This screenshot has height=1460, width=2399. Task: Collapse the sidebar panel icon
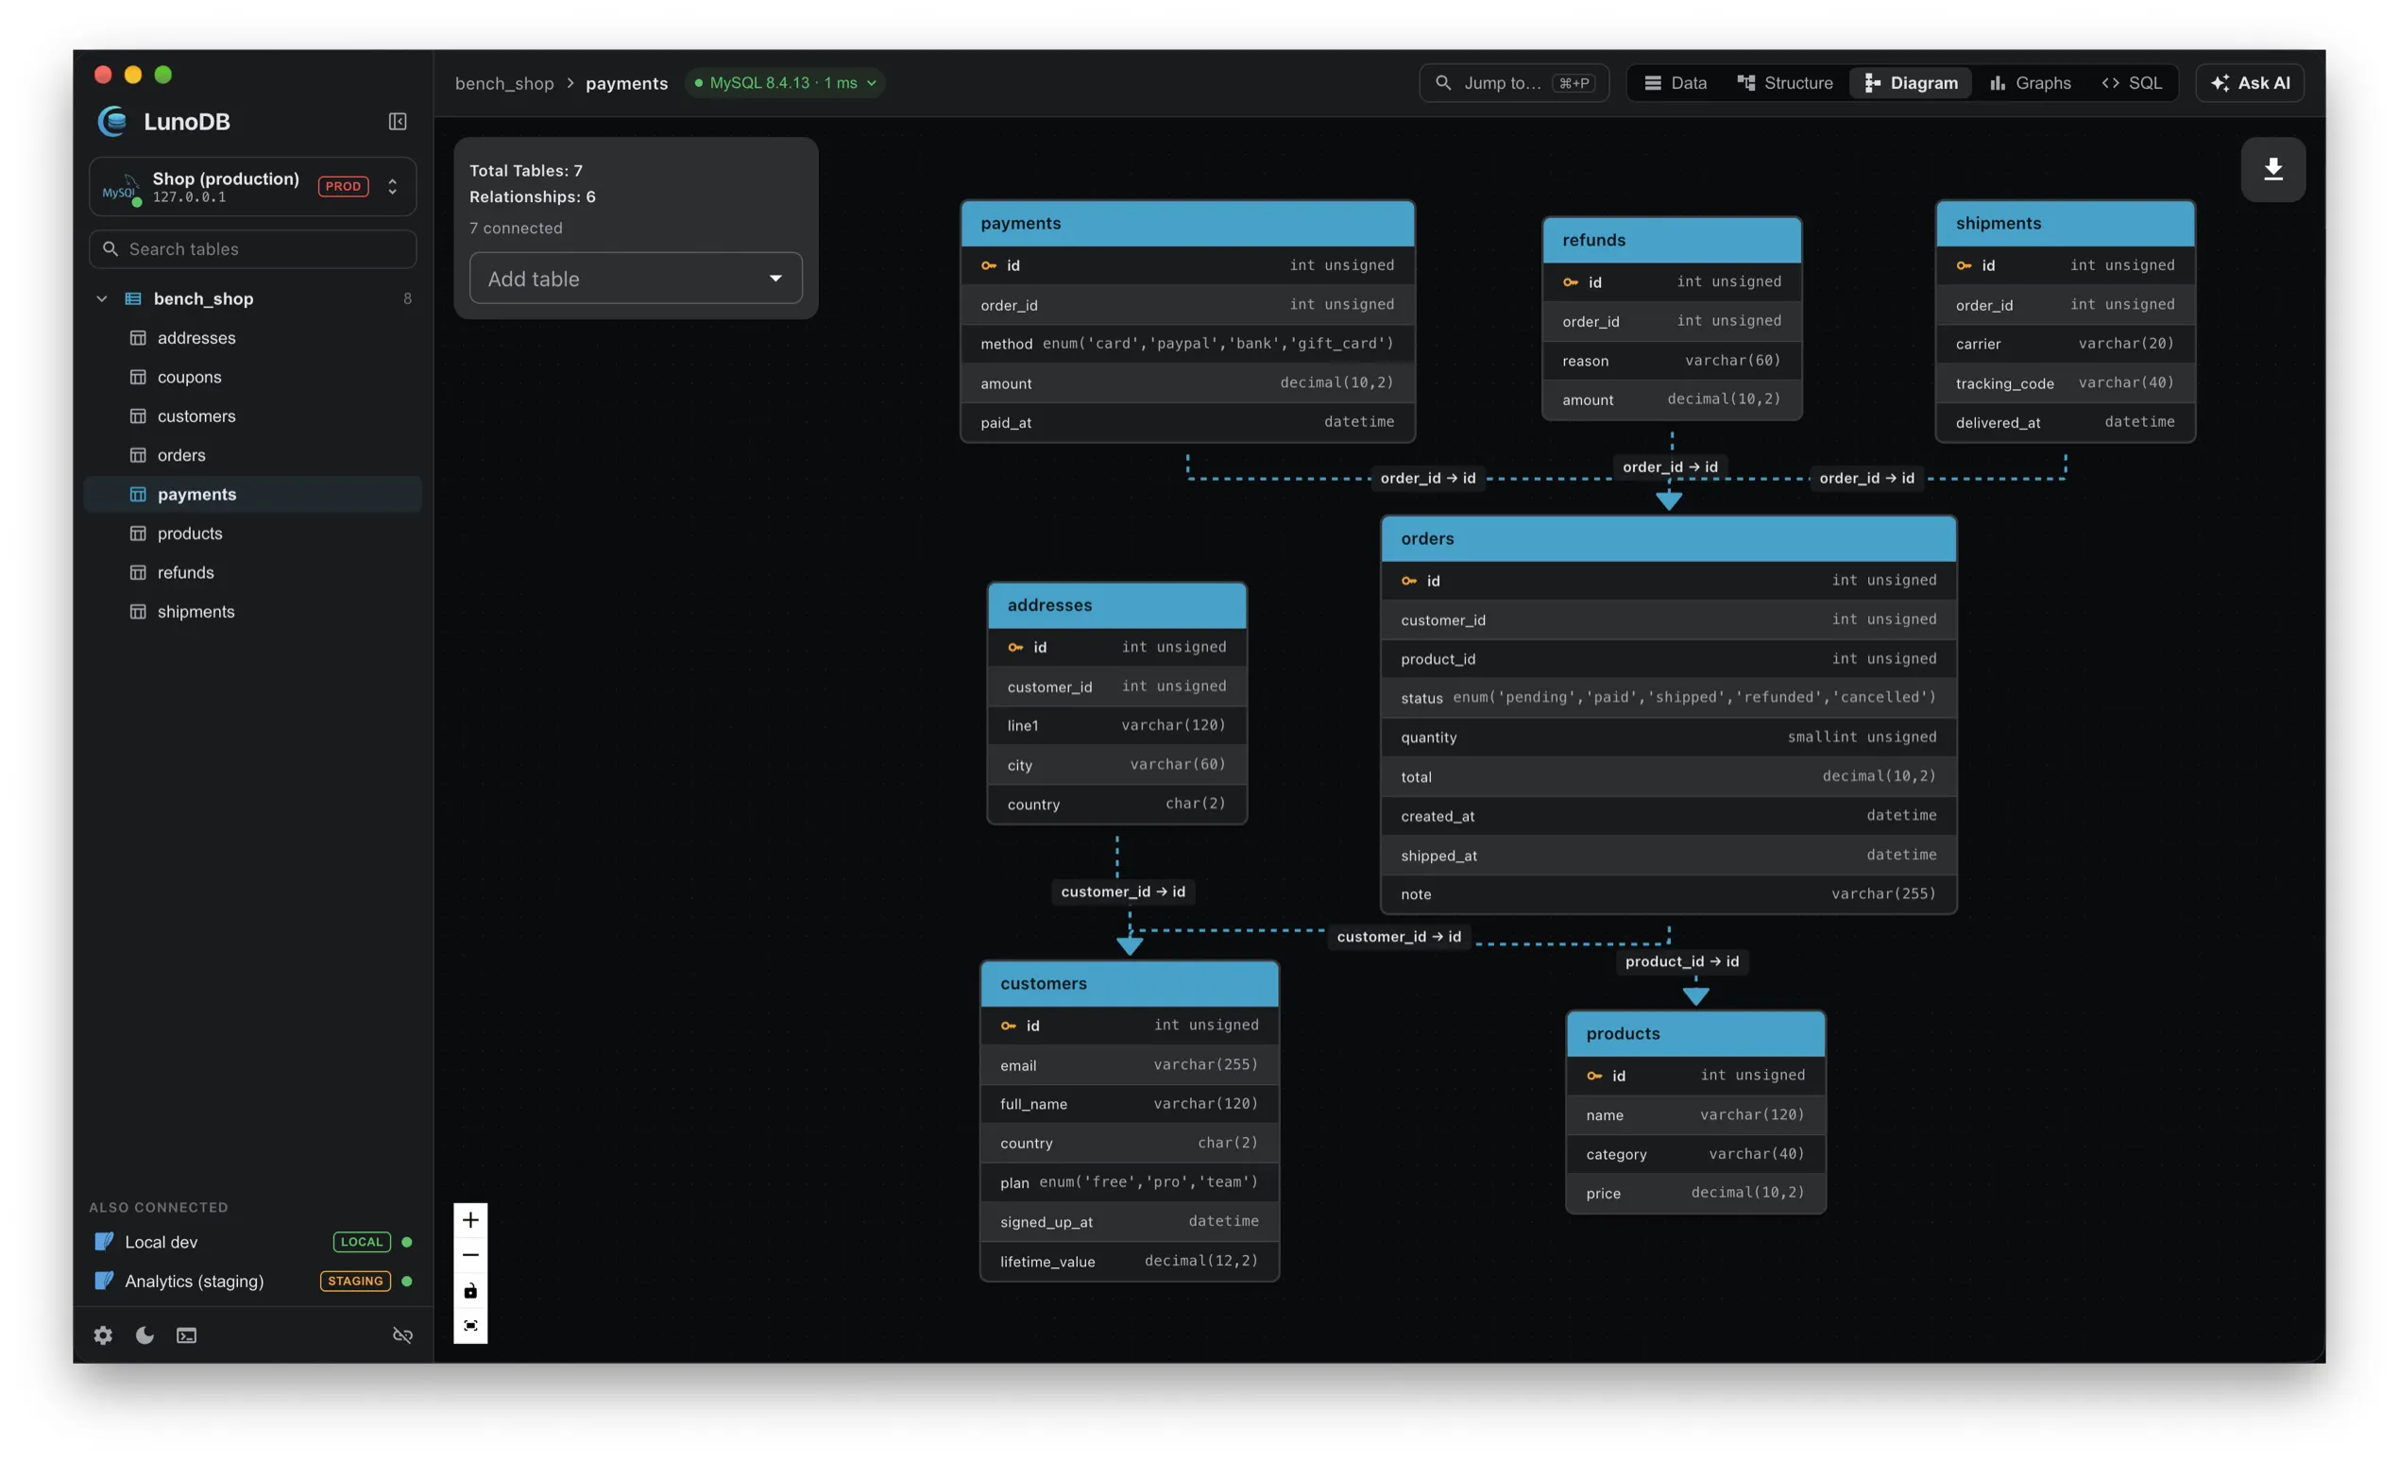[x=398, y=122]
